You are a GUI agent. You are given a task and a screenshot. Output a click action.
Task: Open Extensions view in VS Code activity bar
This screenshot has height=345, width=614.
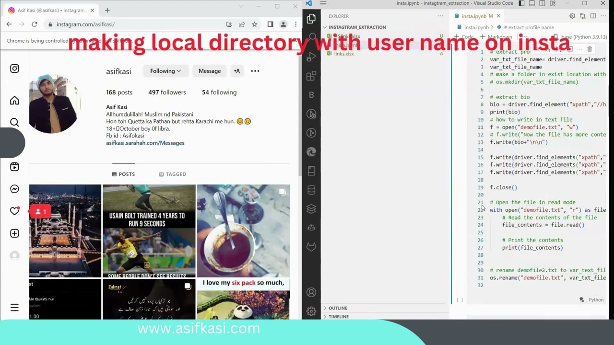click(x=311, y=76)
